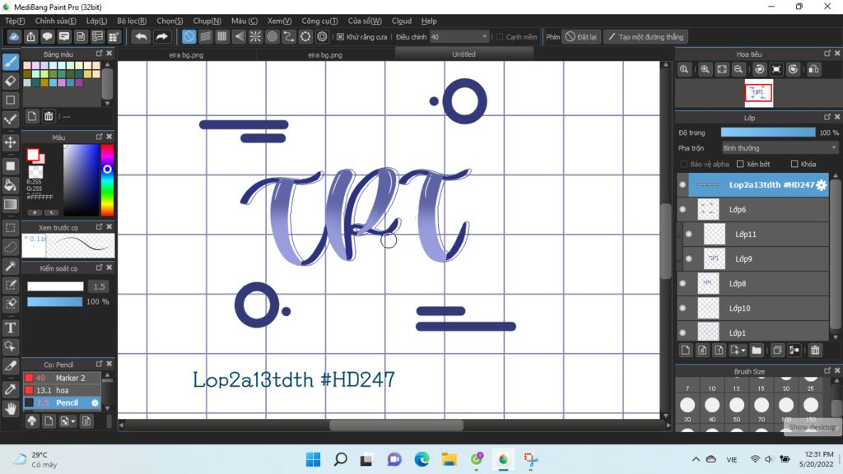The image size is (843, 474).
Task: Select the Marker 2 brush
Action: 62,378
